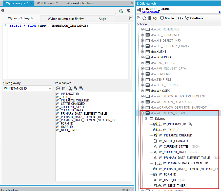This screenshot has height=191, width=221.
Task: Expand the dbo.KLIENT table node
Action: pos(142,52)
